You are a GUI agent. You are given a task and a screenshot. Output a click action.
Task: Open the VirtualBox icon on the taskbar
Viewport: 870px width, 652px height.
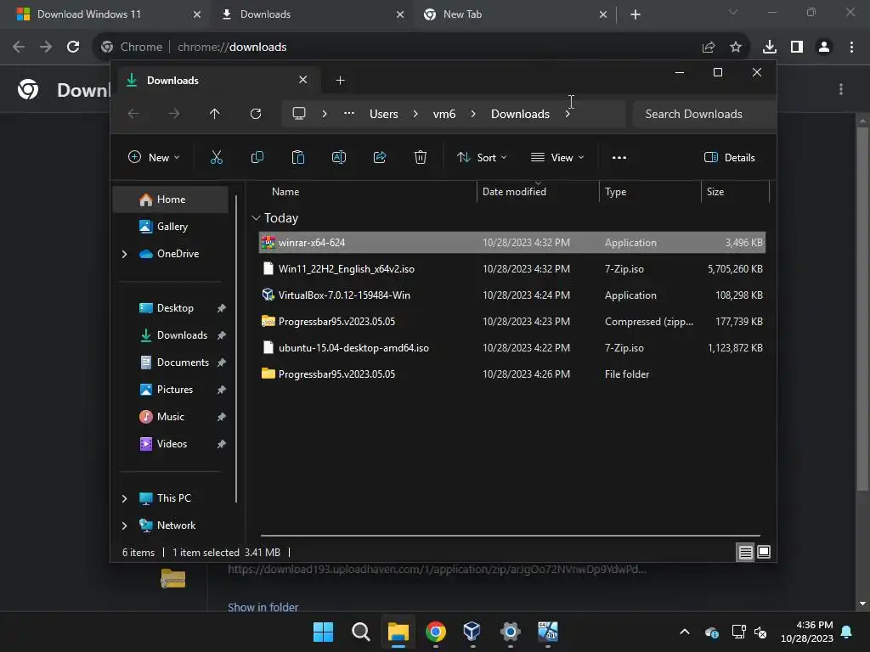point(472,631)
